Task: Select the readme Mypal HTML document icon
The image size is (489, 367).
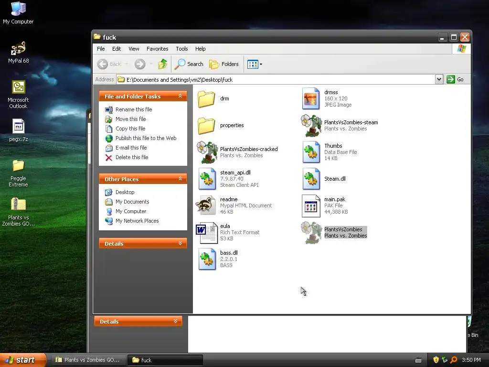Action: click(x=206, y=205)
